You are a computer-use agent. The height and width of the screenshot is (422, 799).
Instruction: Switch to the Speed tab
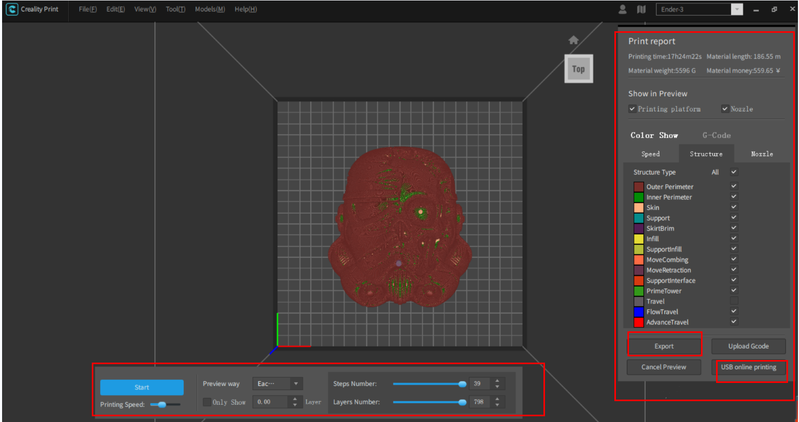(650, 154)
